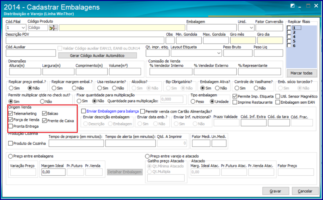Uncheck the Frente de Caixa checkbox
The height and width of the screenshot is (200, 323).
coord(44,121)
